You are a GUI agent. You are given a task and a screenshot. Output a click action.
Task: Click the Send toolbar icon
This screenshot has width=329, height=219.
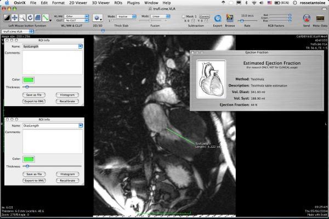point(305,19)
